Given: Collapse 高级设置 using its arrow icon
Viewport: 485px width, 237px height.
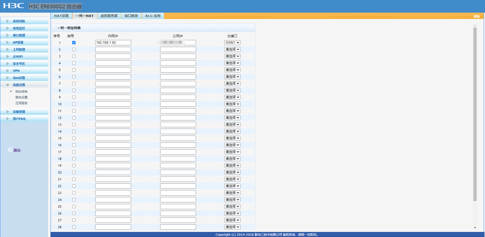Looking at the screenshot, I should pyautogui.click(x=8, y=85).
